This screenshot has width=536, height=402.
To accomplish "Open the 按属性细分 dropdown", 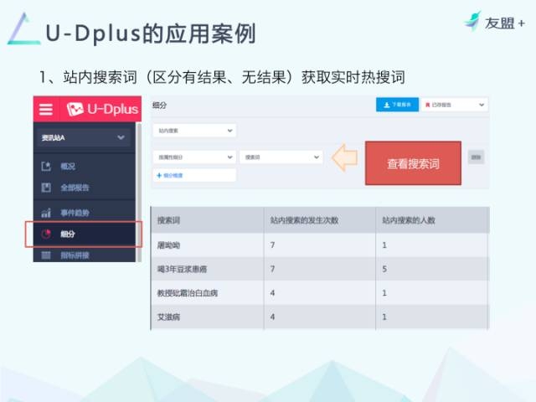I will pyautogui.click(x=194, y=157).
